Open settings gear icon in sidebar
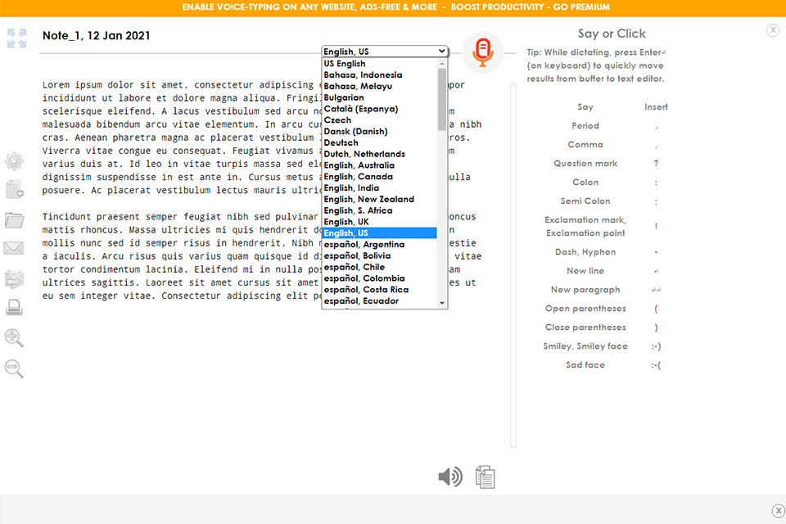 [14, 161]
